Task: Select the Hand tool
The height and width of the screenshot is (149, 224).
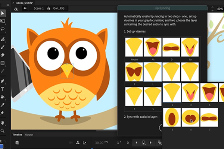Action: [x=3, y=123]
